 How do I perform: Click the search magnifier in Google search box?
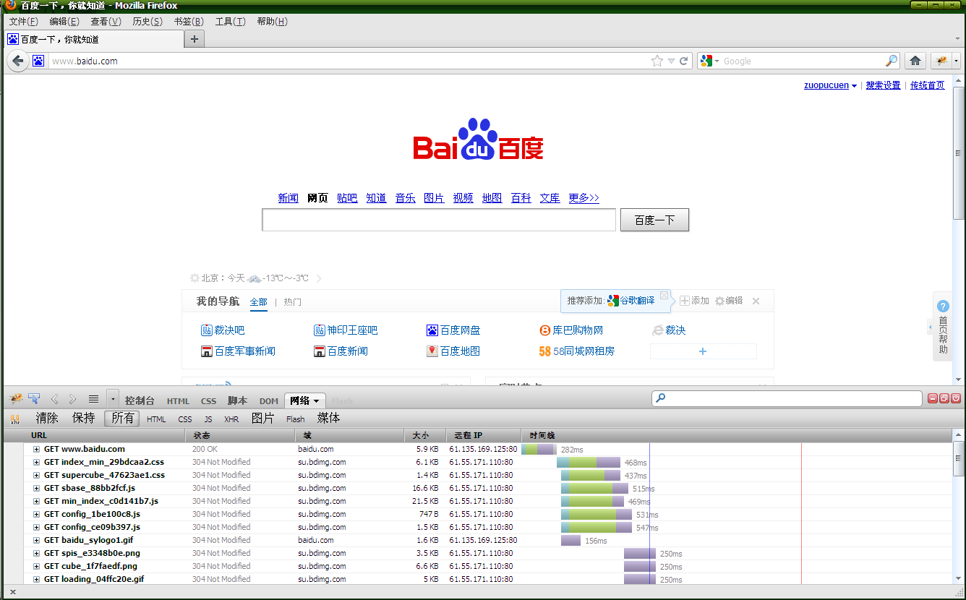[x=892, y=61]
